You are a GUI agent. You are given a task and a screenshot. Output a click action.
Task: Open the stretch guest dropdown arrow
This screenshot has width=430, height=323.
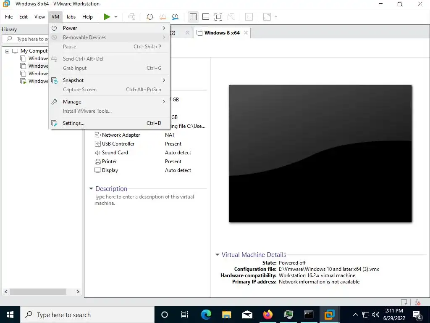coord(276,17)
